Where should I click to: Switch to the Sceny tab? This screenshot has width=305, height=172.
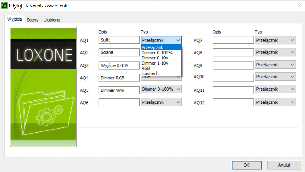33,20
